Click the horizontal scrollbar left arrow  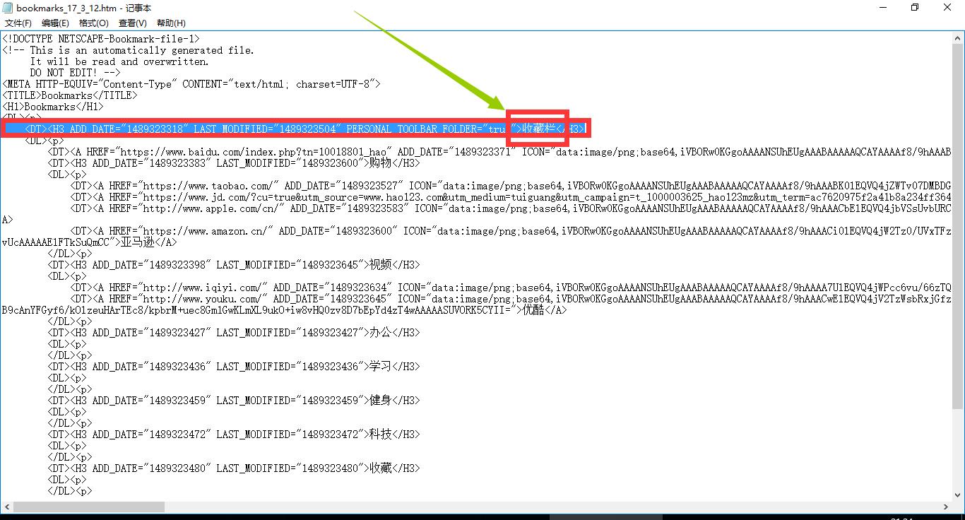click(6, 507)
